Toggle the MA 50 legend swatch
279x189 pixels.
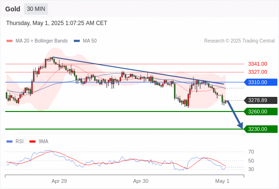[x=77, y=41]
